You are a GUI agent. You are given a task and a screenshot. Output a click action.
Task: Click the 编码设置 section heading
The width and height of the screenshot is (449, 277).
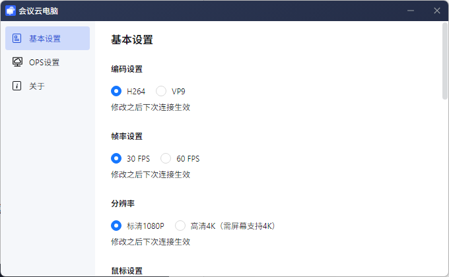point(127,69)
